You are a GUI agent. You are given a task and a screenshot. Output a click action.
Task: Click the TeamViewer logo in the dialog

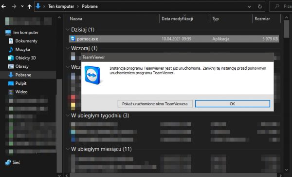click(x=92, y=75)
